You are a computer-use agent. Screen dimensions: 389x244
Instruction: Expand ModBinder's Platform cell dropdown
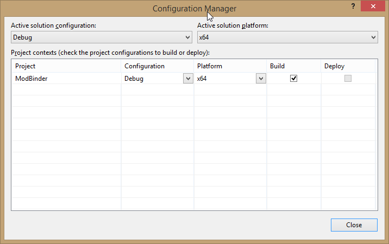[260, 79]
